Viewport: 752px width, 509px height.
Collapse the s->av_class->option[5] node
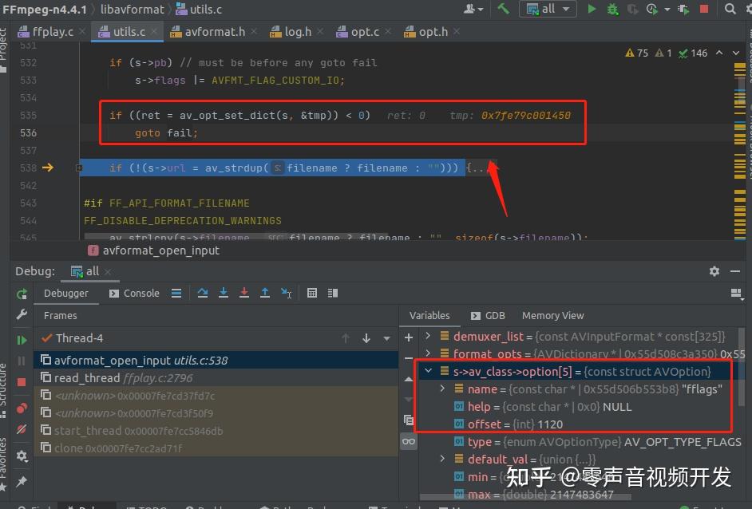tap(428, 371)
